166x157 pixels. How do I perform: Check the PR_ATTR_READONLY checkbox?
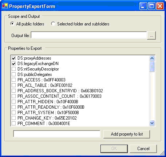point(14,107)
